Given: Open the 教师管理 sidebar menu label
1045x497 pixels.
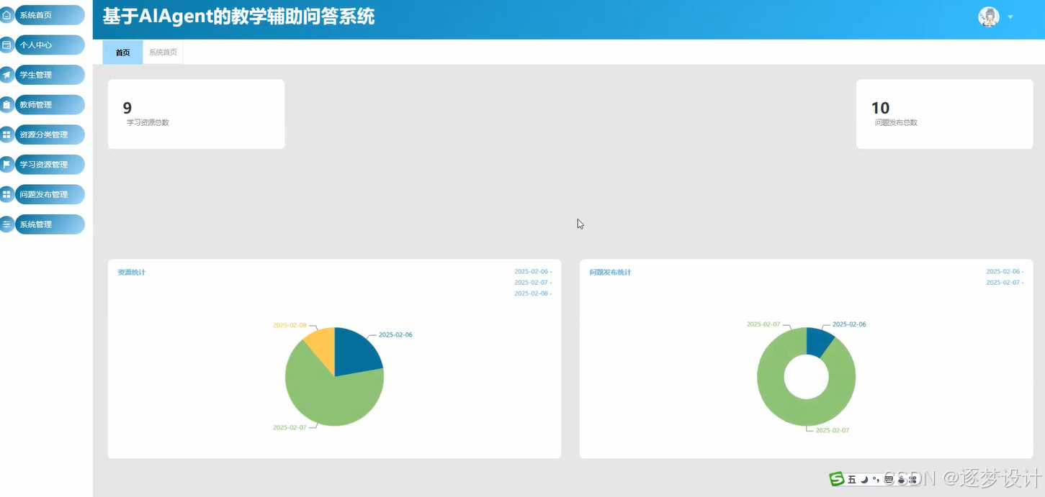Looking at the screenshot, I should click(x=36, y=105).
